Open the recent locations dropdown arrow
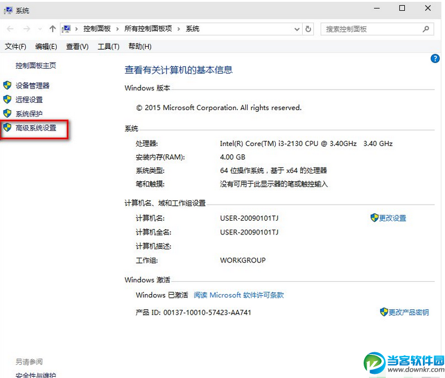445x378 pixels. (40, 29)
